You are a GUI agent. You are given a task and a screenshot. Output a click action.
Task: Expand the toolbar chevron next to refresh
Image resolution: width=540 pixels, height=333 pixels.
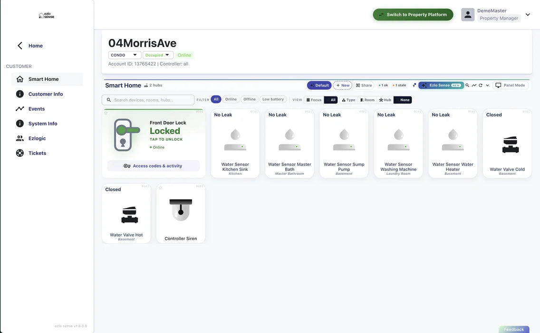coord(487,86)
